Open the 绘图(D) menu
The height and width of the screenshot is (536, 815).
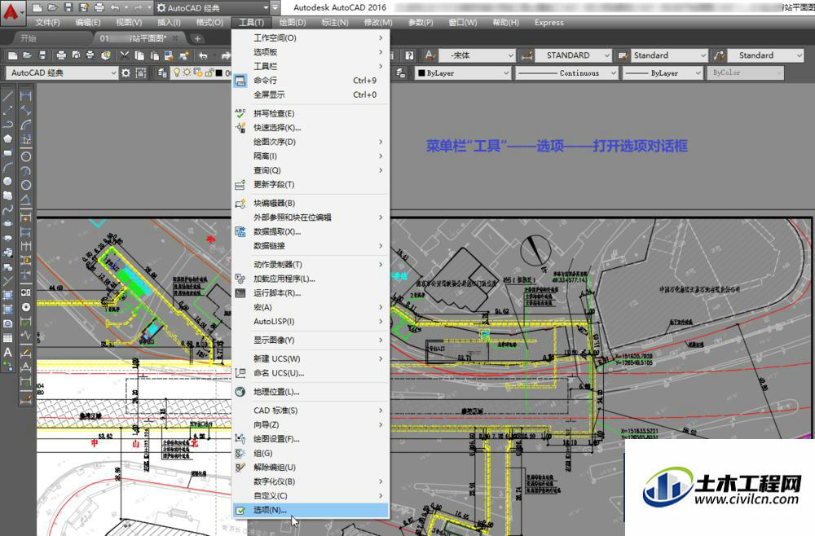coord(292,22)
